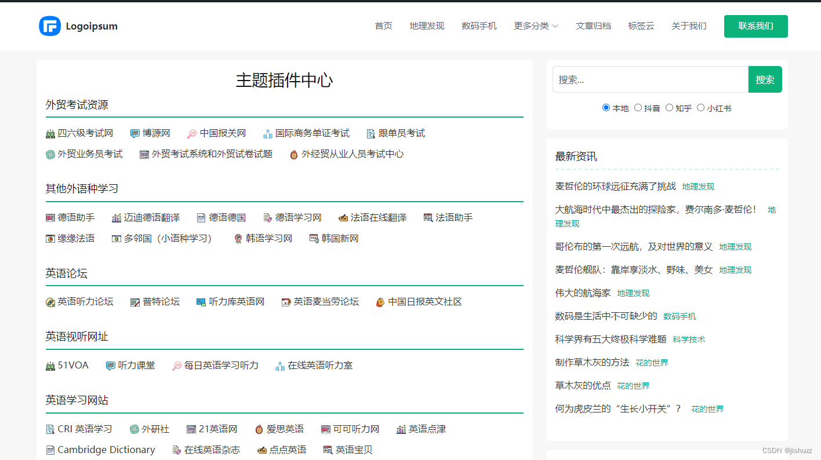This screenshot has width=821, height=460.
Task: Click the icon beside 中国报关网
Action: (192, 134)
